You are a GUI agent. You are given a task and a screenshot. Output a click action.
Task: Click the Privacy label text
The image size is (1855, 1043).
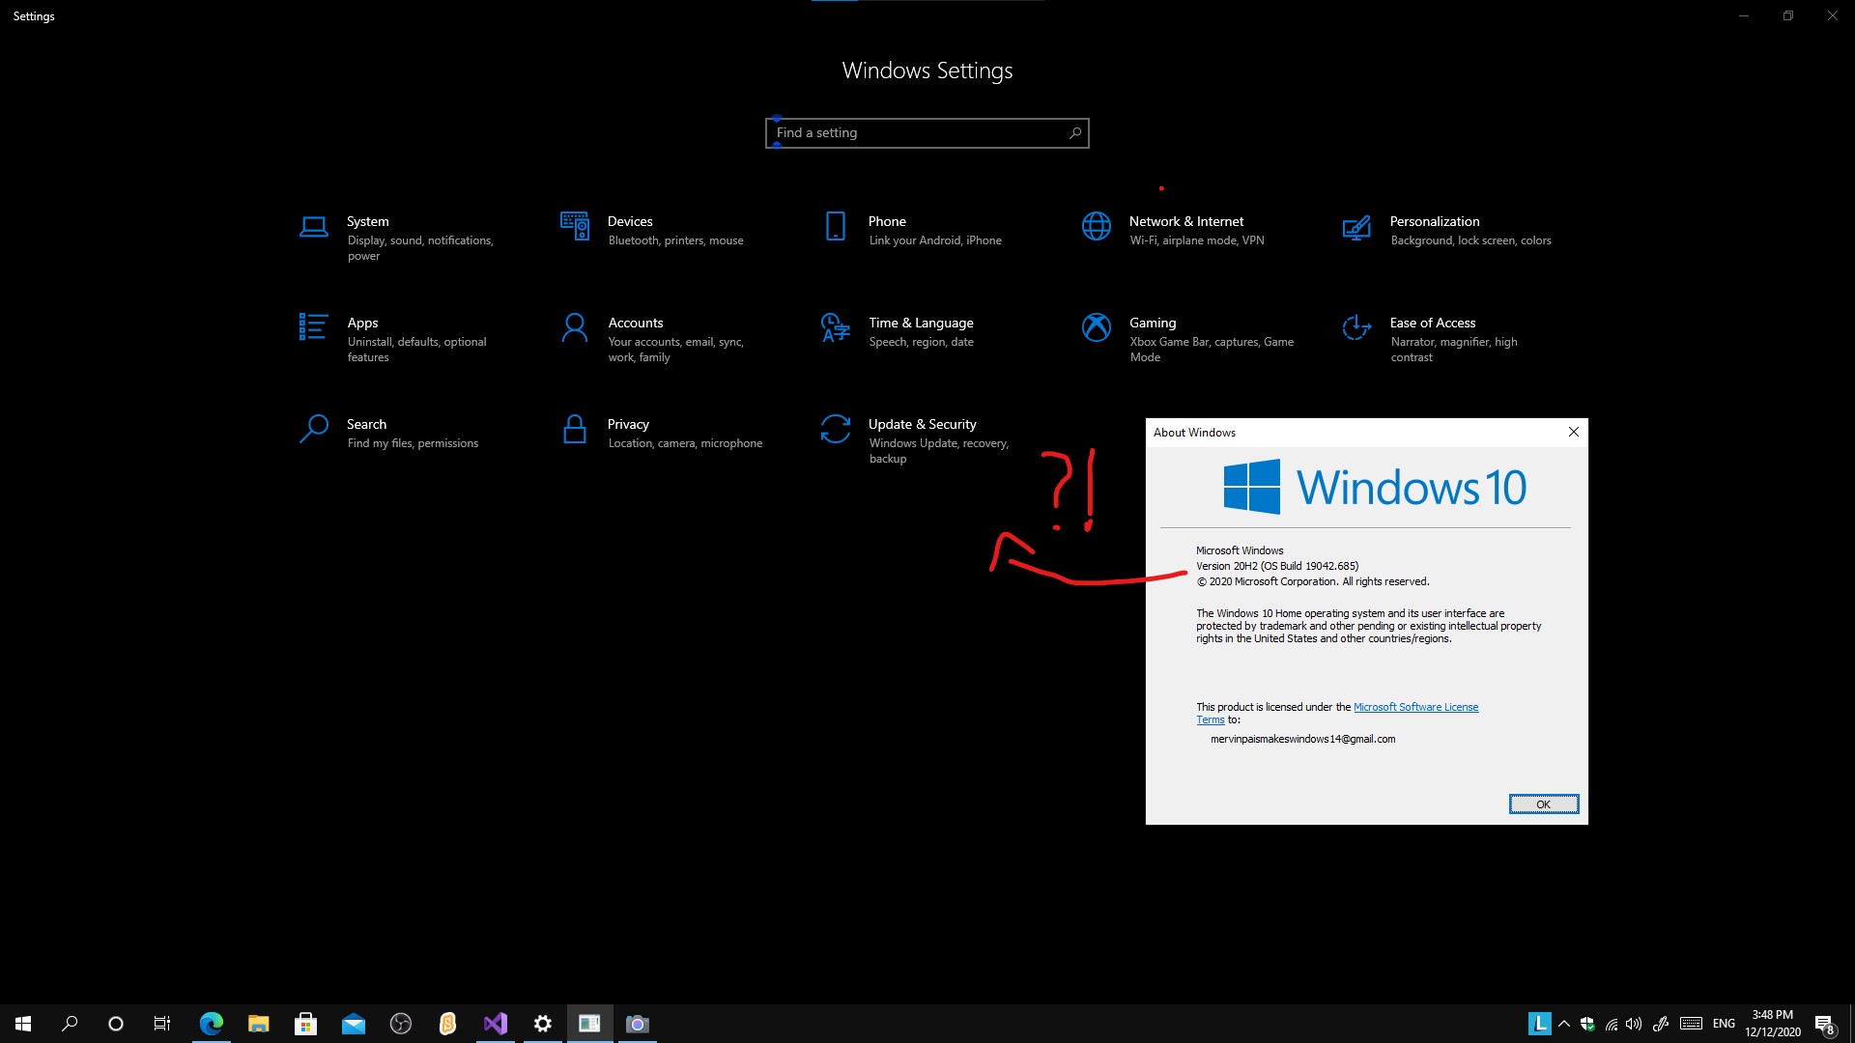(x=628, y=424)
